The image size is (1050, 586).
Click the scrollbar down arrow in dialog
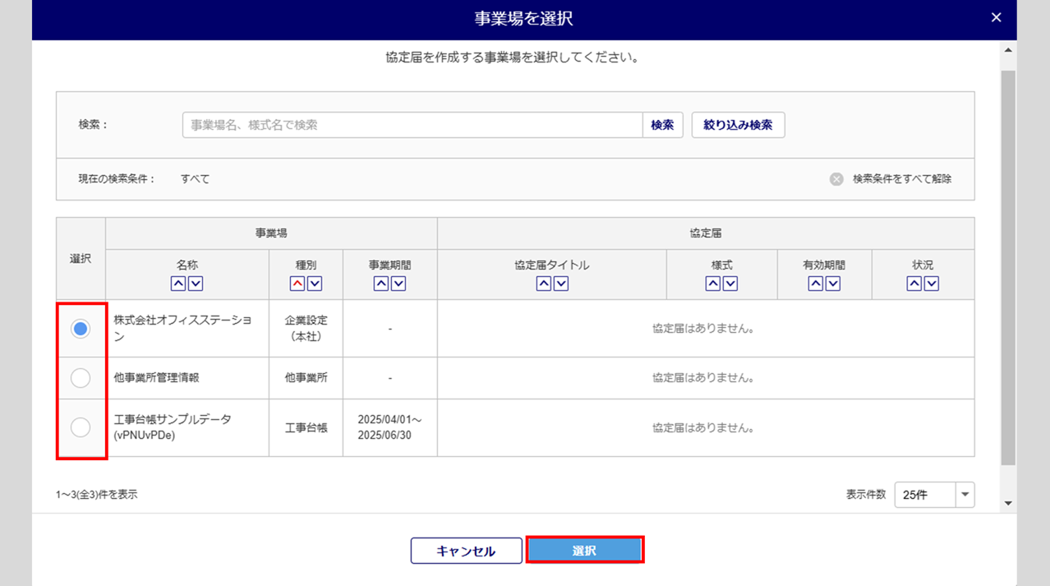1008,504
